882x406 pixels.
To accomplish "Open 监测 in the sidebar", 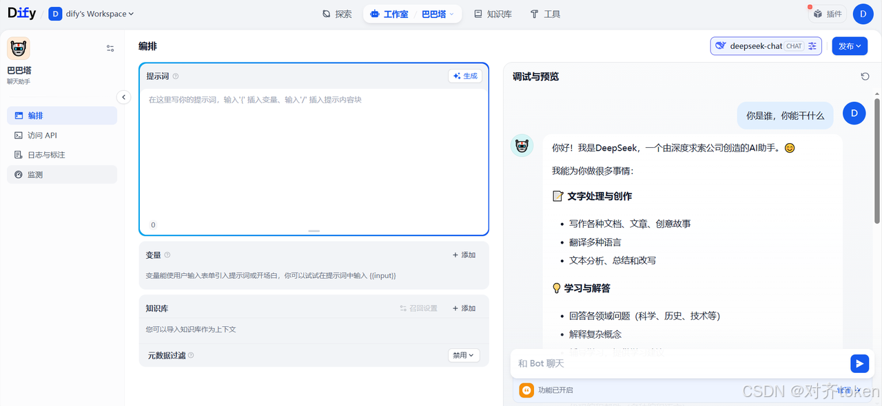I will click(62, 175).
